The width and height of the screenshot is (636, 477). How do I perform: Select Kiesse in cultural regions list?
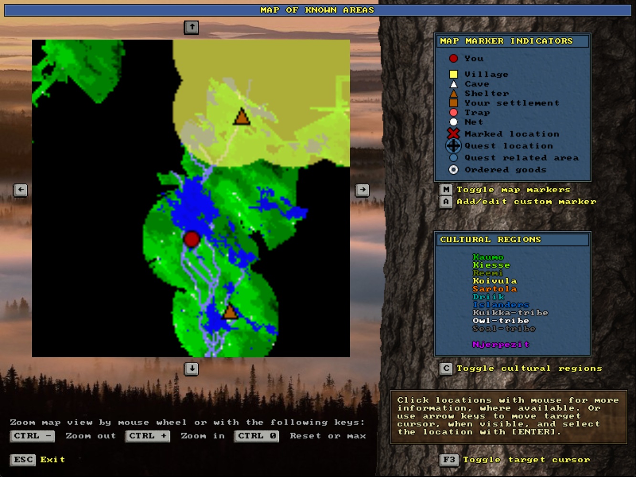[x=491, y=265]
